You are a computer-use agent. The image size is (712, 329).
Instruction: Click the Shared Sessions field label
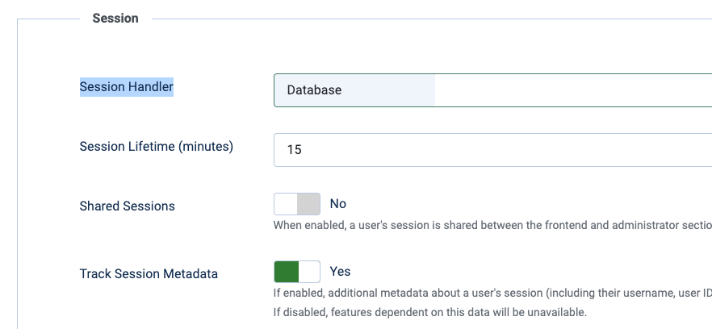128,206
